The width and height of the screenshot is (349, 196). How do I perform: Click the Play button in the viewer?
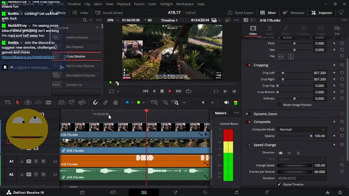click(170, 91)
